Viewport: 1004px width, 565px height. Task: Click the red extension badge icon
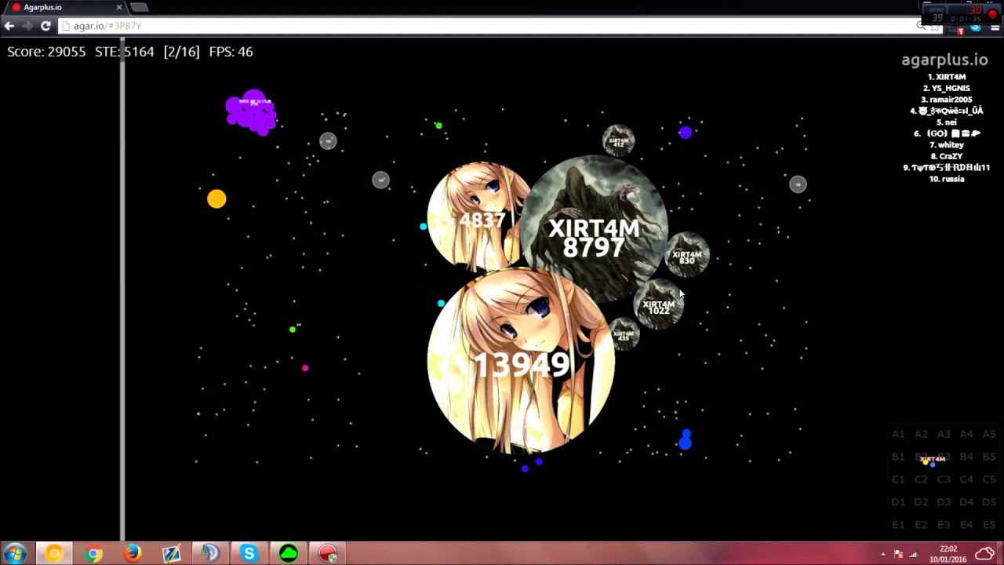point(961,30)
